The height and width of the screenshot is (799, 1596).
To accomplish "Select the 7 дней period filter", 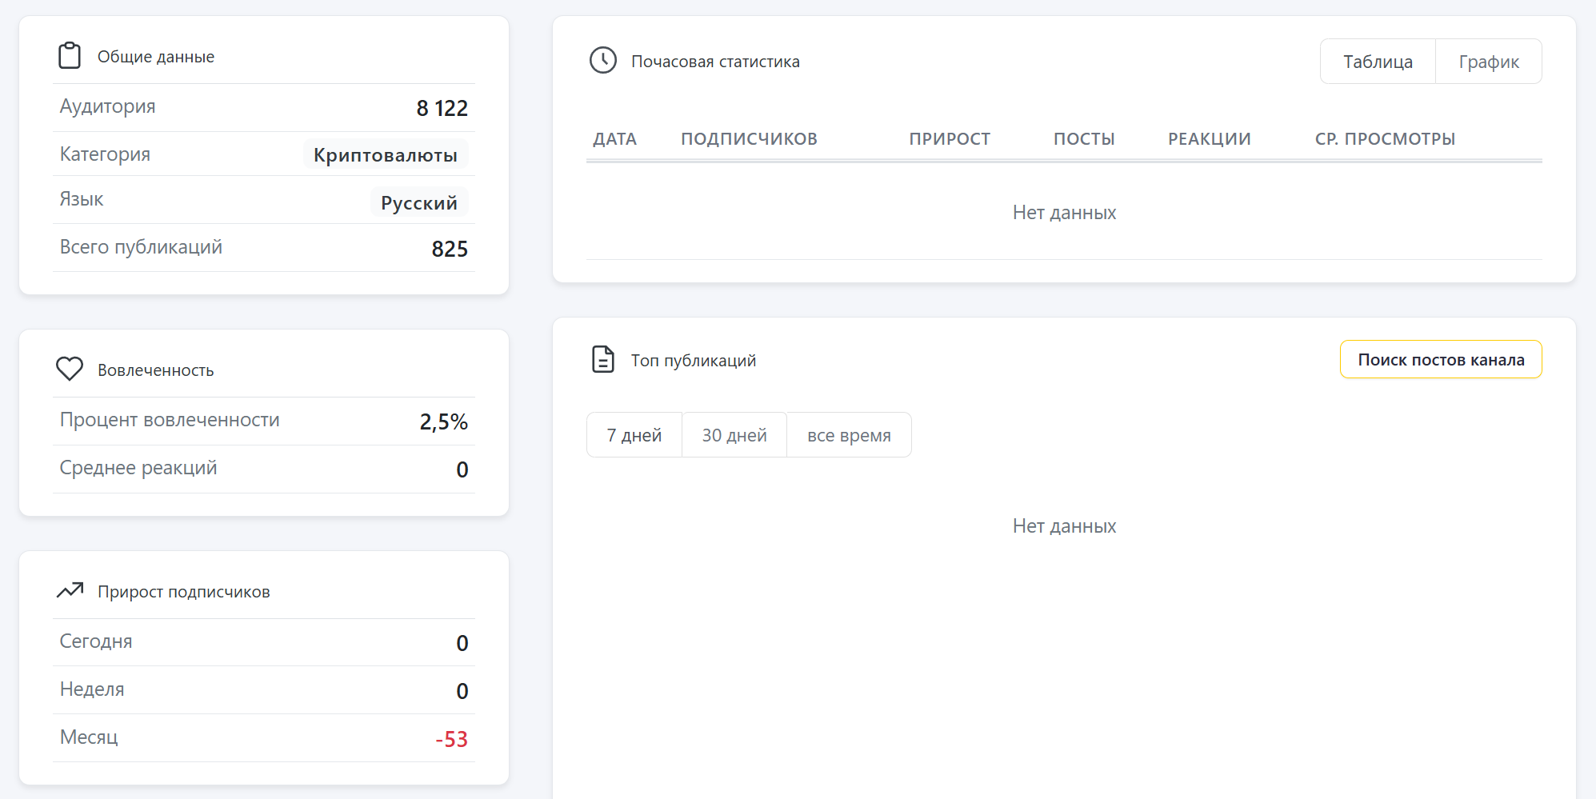I will point(634,435).
